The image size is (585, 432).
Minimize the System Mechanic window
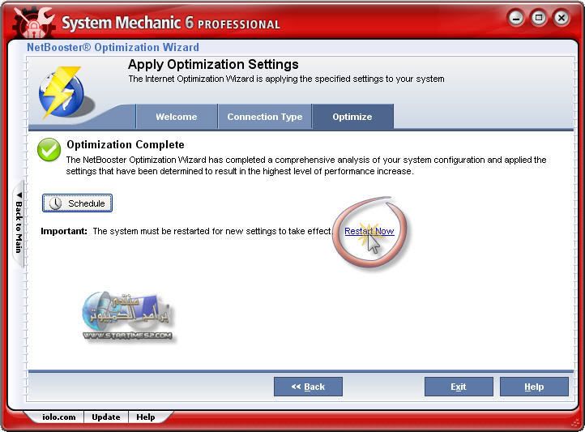516,18
